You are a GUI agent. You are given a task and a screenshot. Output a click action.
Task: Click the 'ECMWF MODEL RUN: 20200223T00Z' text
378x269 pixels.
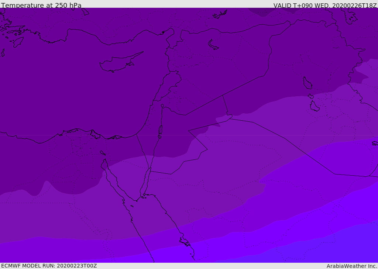point(49,266)
